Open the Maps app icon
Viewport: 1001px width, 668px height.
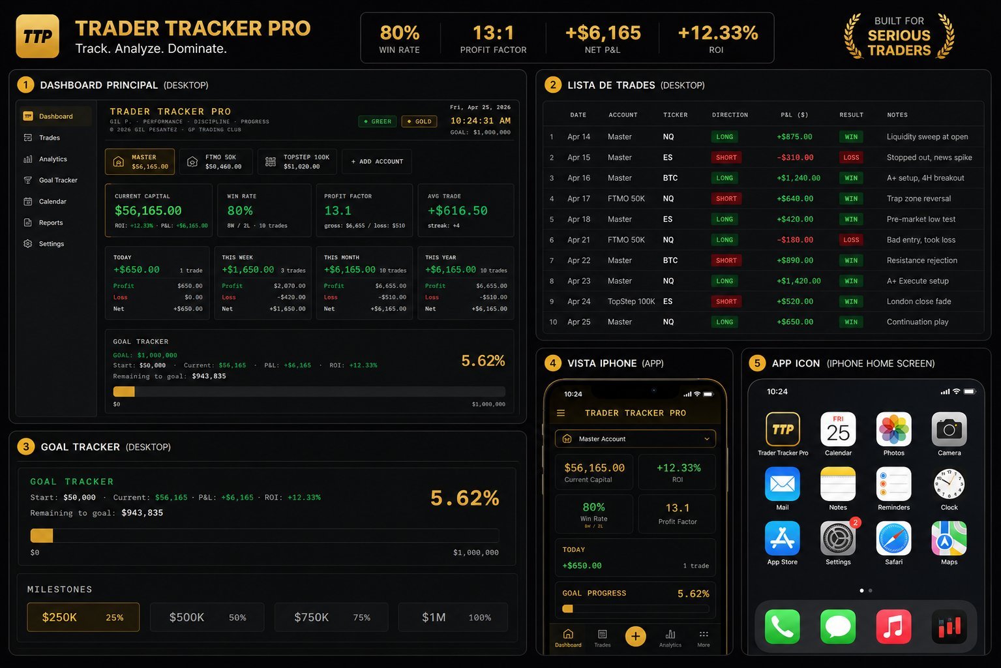coord(949,539)
